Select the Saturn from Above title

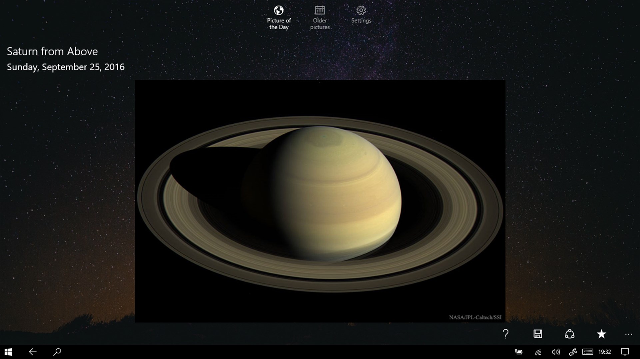[x=52, y=52]
